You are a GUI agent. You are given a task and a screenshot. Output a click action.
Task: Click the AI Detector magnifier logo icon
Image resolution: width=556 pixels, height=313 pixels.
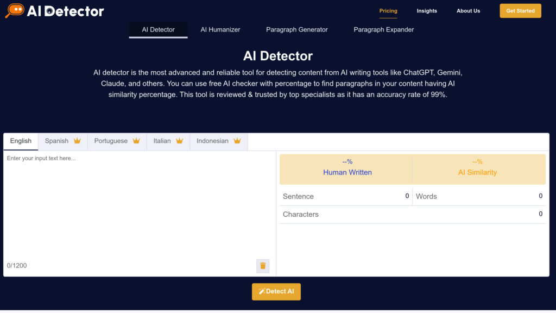(17, 10)
